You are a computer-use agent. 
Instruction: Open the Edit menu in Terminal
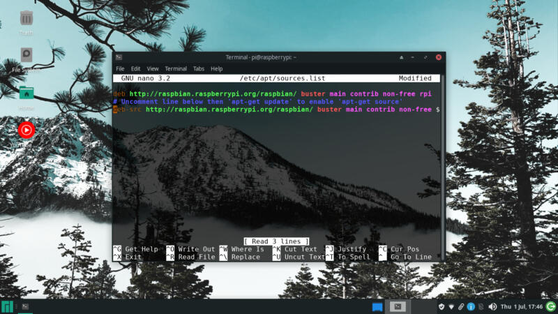(135, 68)
